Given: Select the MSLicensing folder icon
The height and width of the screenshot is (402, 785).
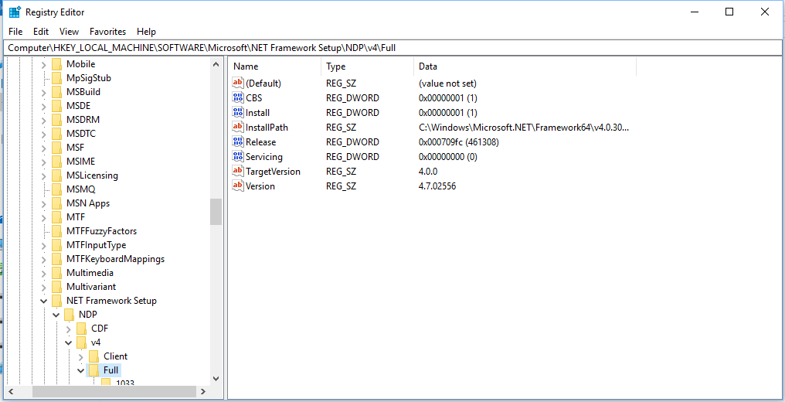Looking at the screenshot, I should [x=56, y=175].
